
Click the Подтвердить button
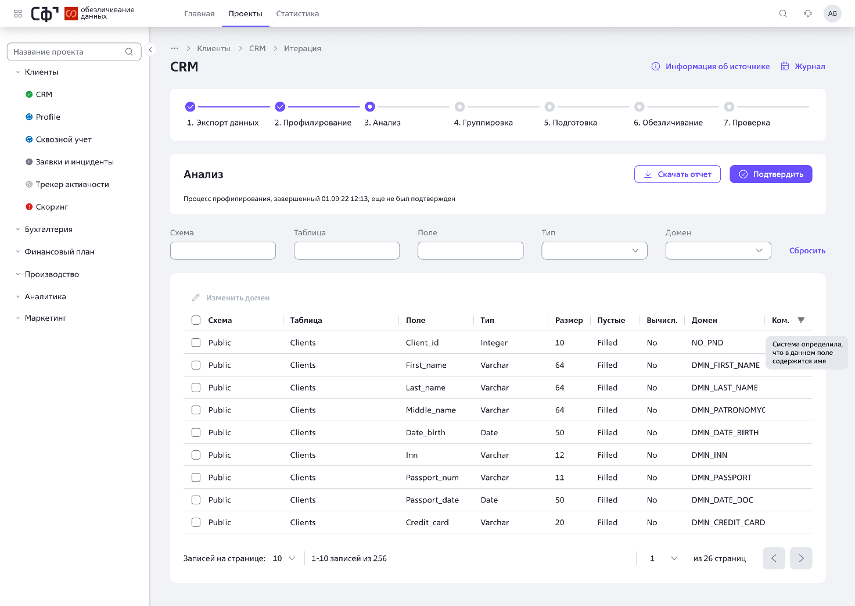pyautogui.click(x=771, y=174)
